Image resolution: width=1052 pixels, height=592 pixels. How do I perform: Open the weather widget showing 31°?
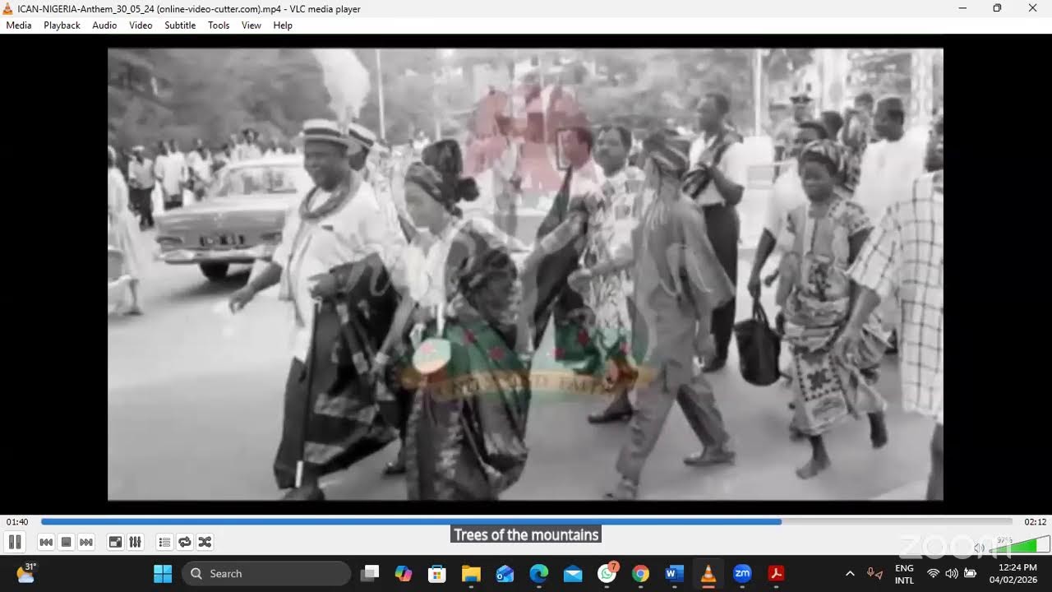25,573
